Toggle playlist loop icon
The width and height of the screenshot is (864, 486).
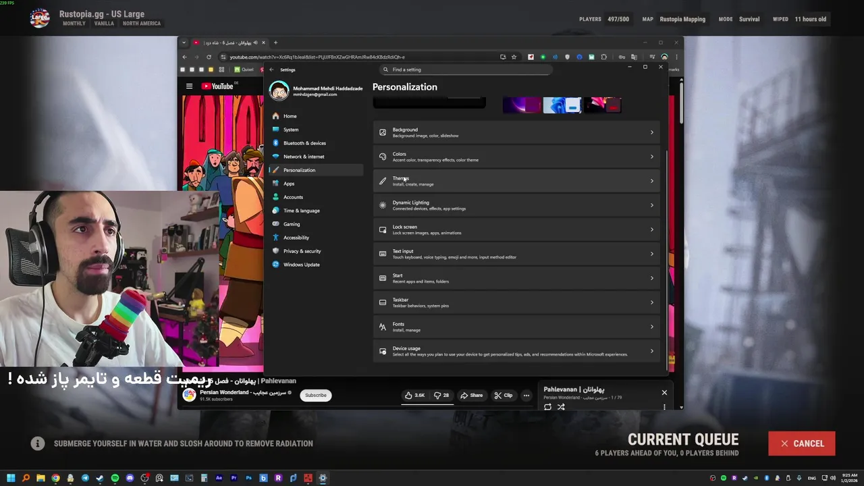547,406
